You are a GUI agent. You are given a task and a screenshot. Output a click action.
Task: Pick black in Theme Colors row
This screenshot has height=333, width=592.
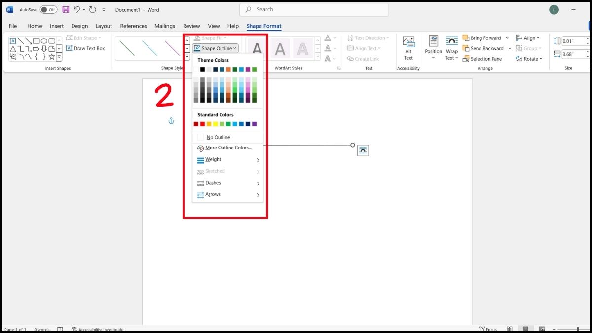[x=202, y=69]
